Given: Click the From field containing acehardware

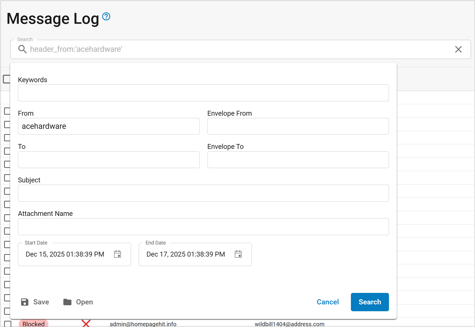Looking at the screenshot, I should click(109, 126).
